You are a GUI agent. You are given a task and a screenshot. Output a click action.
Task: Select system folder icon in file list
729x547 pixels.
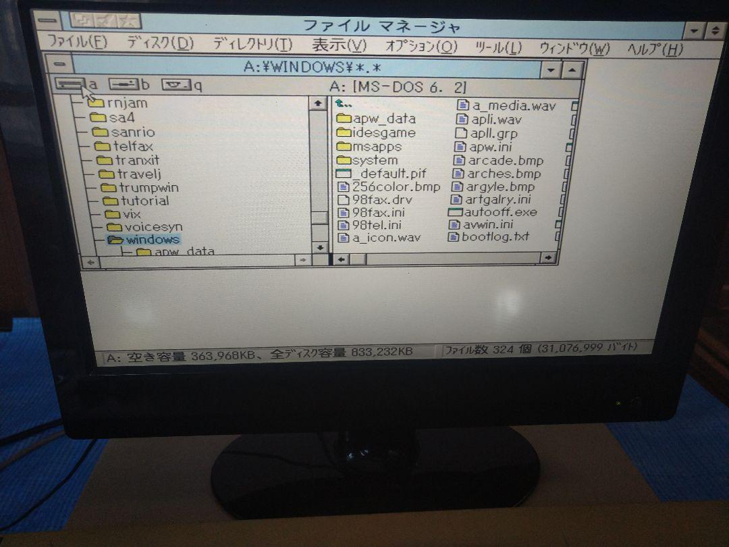[344, 161]
